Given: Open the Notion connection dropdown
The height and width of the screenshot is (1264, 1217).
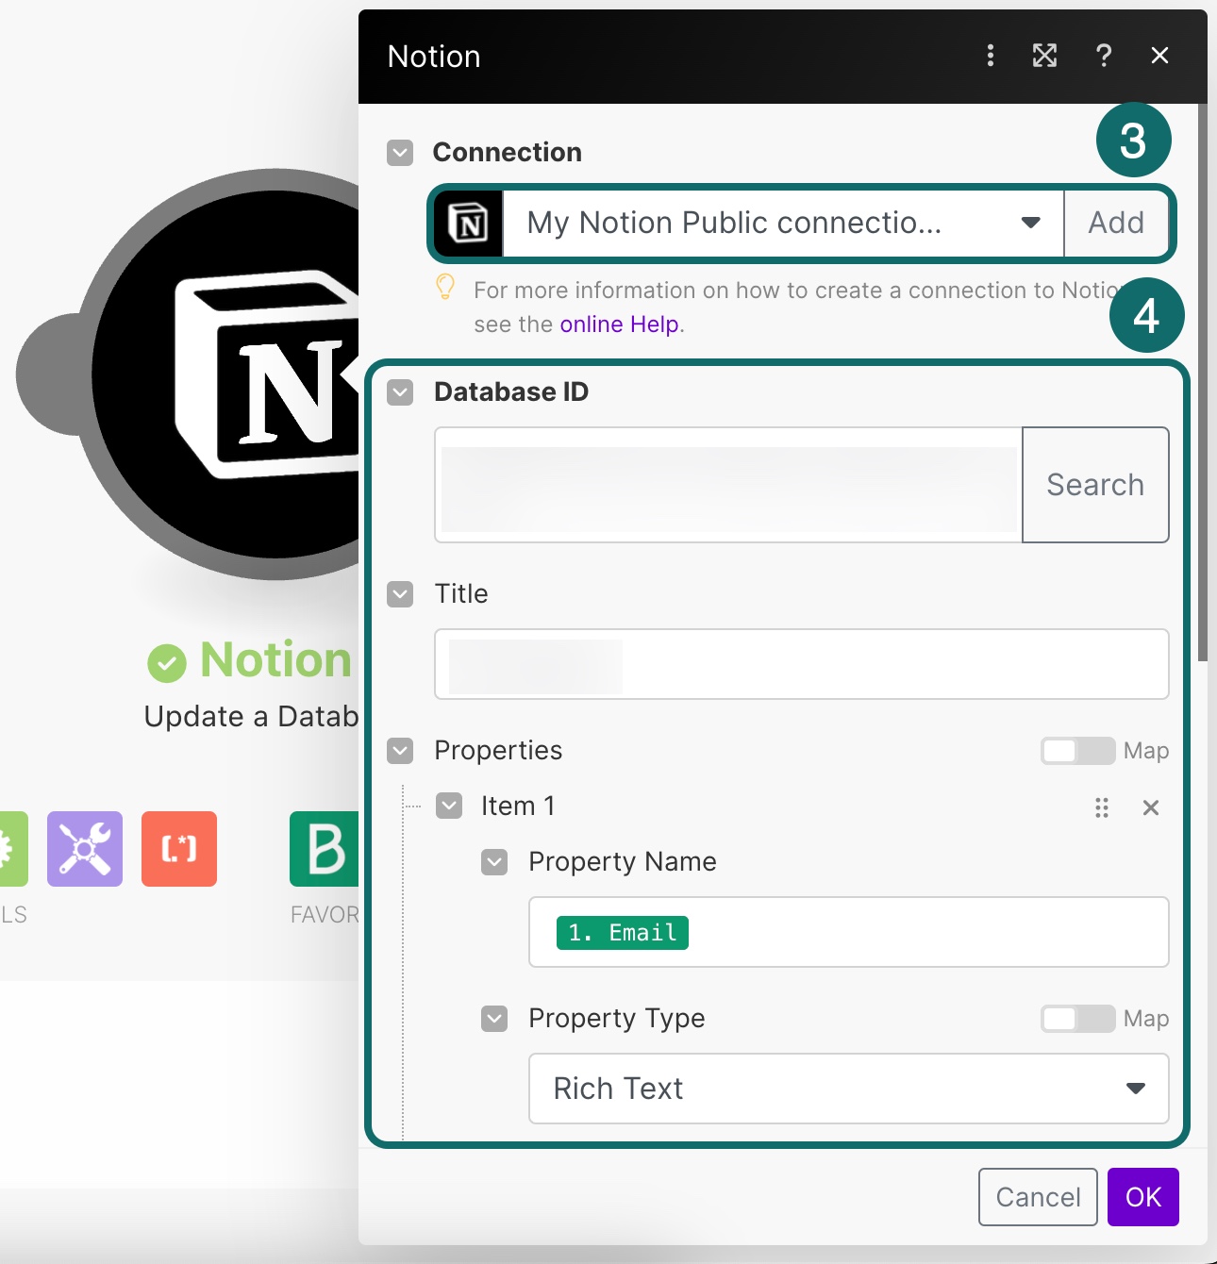Looking at the screenshot, I should click(1029, 224).
